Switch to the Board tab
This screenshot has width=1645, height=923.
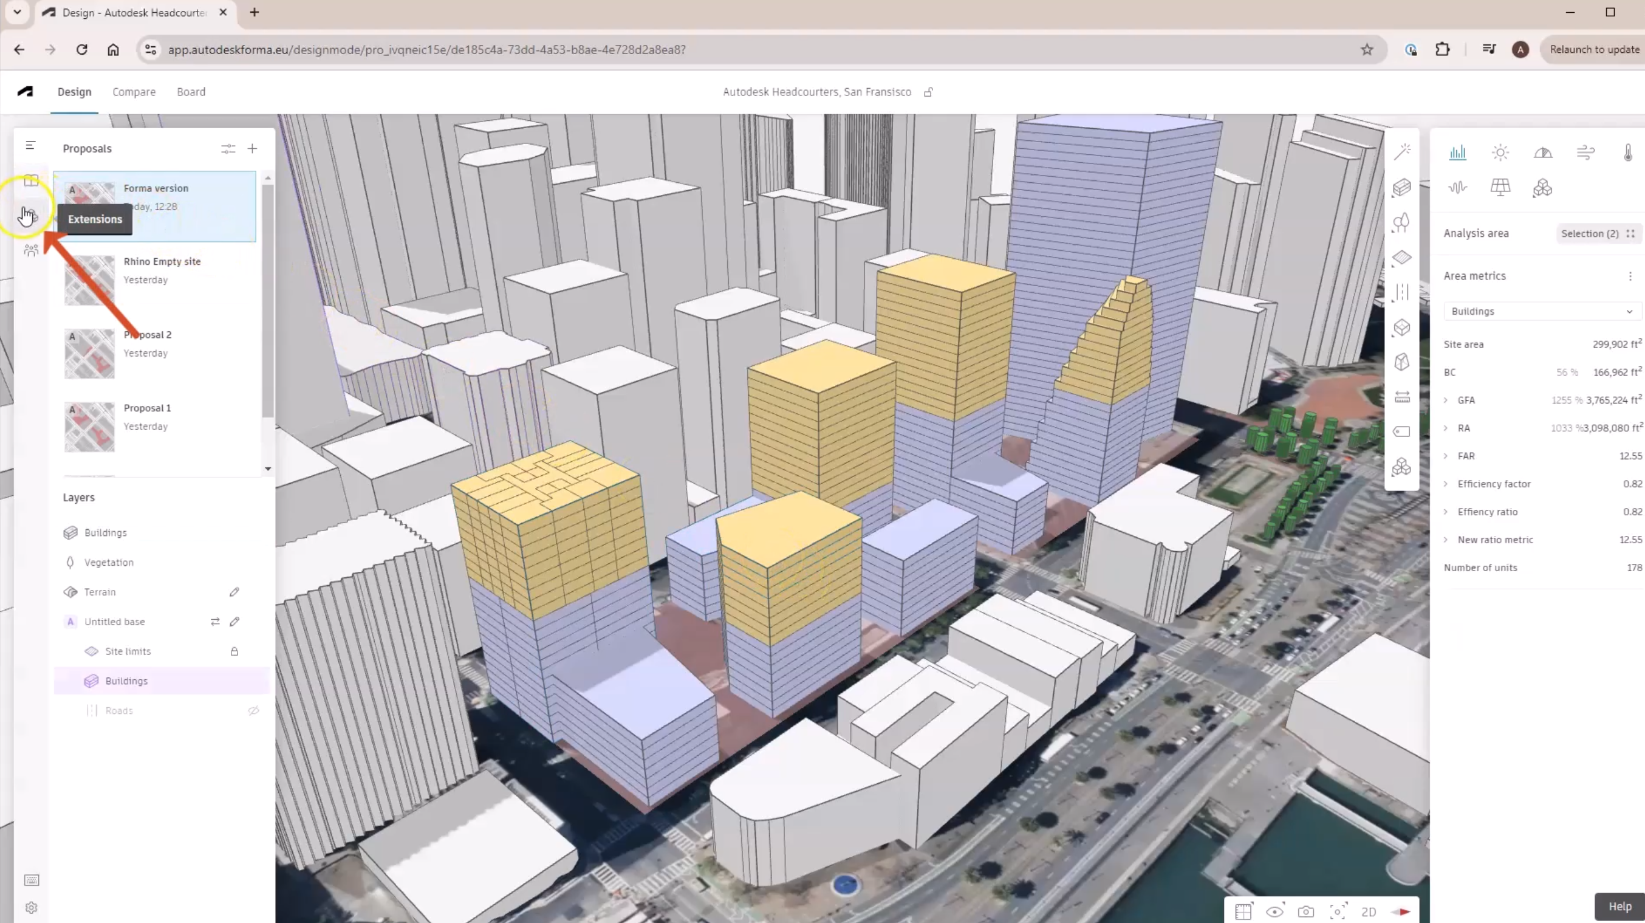[x=190, y=92]
